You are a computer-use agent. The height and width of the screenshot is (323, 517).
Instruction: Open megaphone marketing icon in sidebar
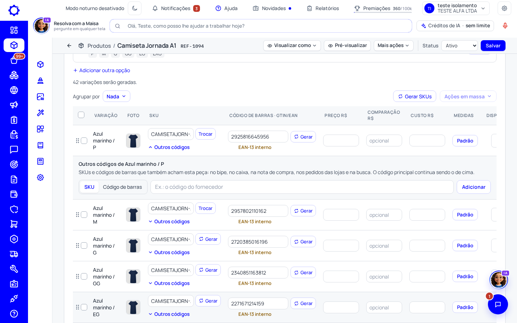(14, 105)
